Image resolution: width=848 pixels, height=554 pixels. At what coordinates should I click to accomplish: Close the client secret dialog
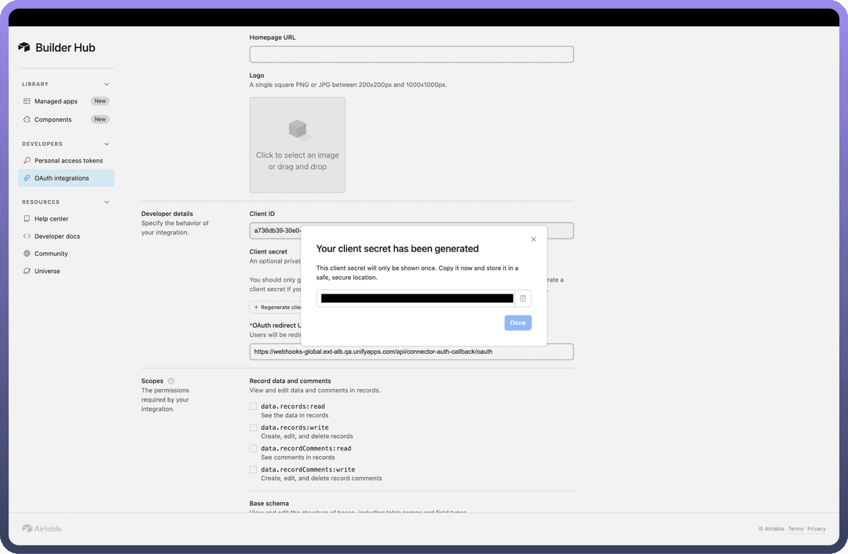(x=533, y=239)
